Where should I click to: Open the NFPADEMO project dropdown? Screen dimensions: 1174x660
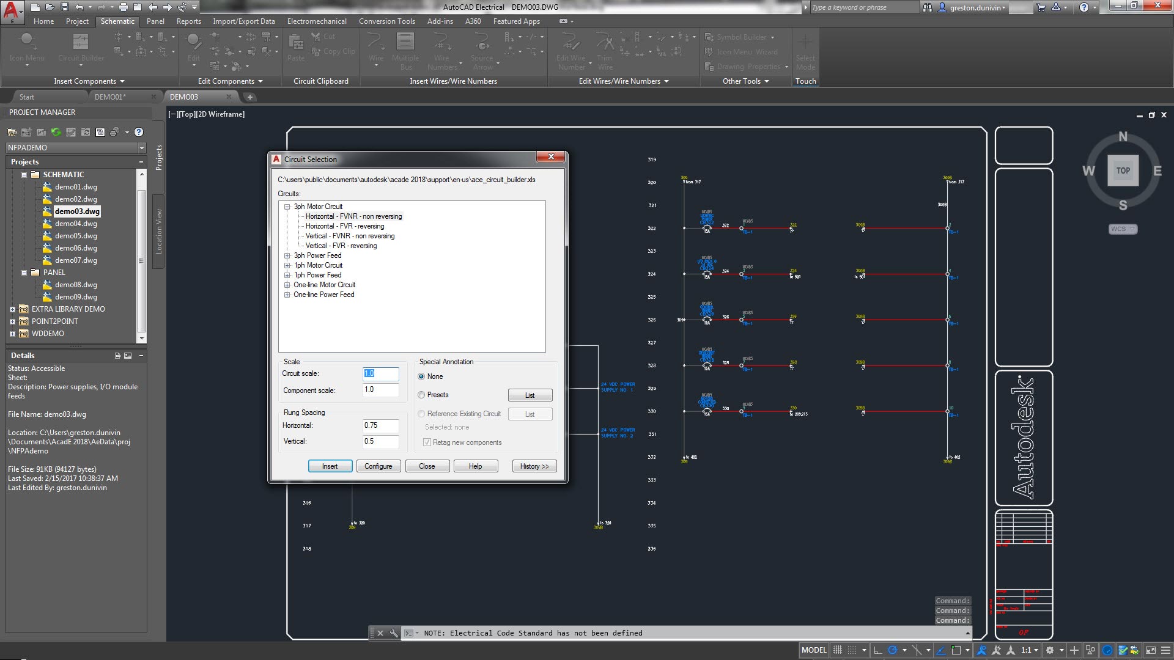point(142,147)
